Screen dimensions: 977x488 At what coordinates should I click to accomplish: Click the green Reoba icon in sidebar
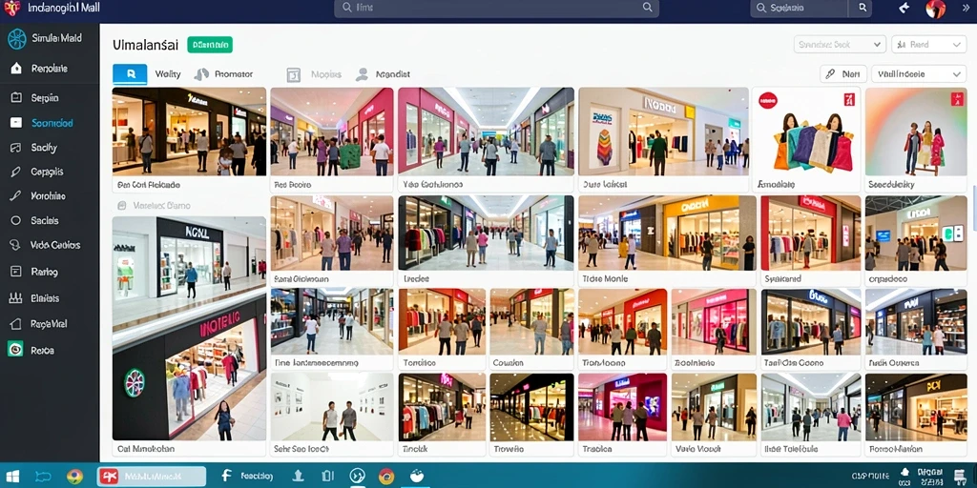pos(15,350)
